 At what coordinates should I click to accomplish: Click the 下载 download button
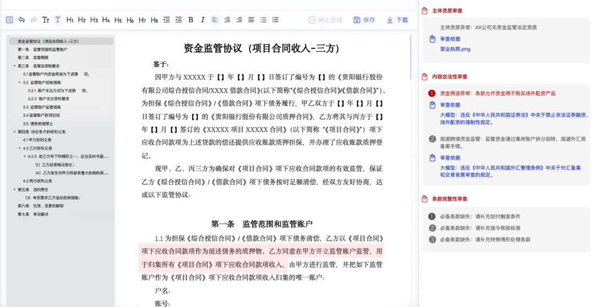(x=397, y=20)
